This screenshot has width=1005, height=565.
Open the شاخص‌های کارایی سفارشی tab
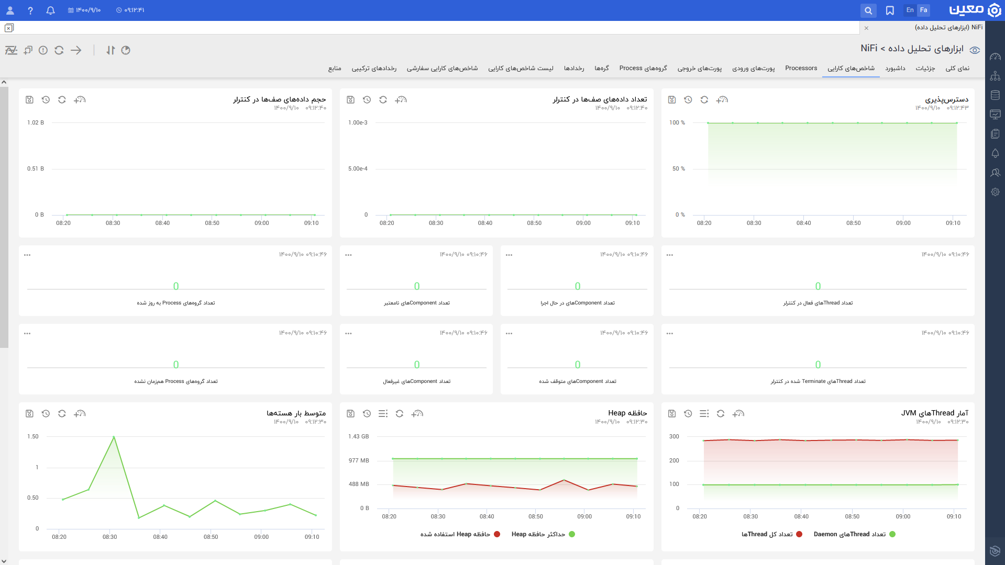[x=443, y=69]
